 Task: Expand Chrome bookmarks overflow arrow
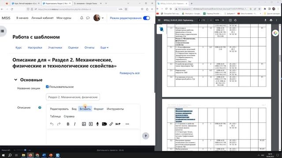click(x=260, y=14)
